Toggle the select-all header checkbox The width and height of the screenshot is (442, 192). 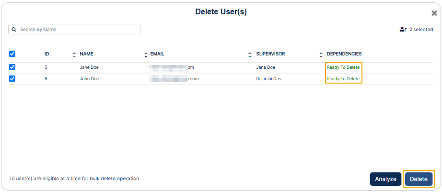point(12,53)
